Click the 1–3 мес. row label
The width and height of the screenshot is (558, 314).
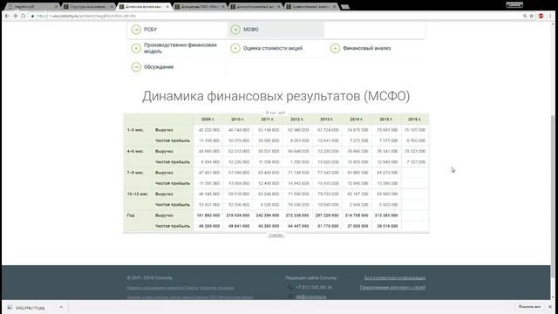135,130
